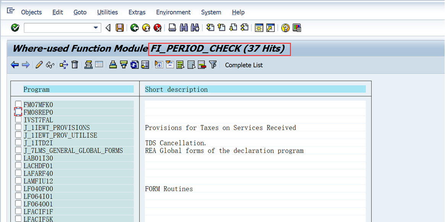Click the green Back arrow icon
Screen dimensions: 445x222
134,28
